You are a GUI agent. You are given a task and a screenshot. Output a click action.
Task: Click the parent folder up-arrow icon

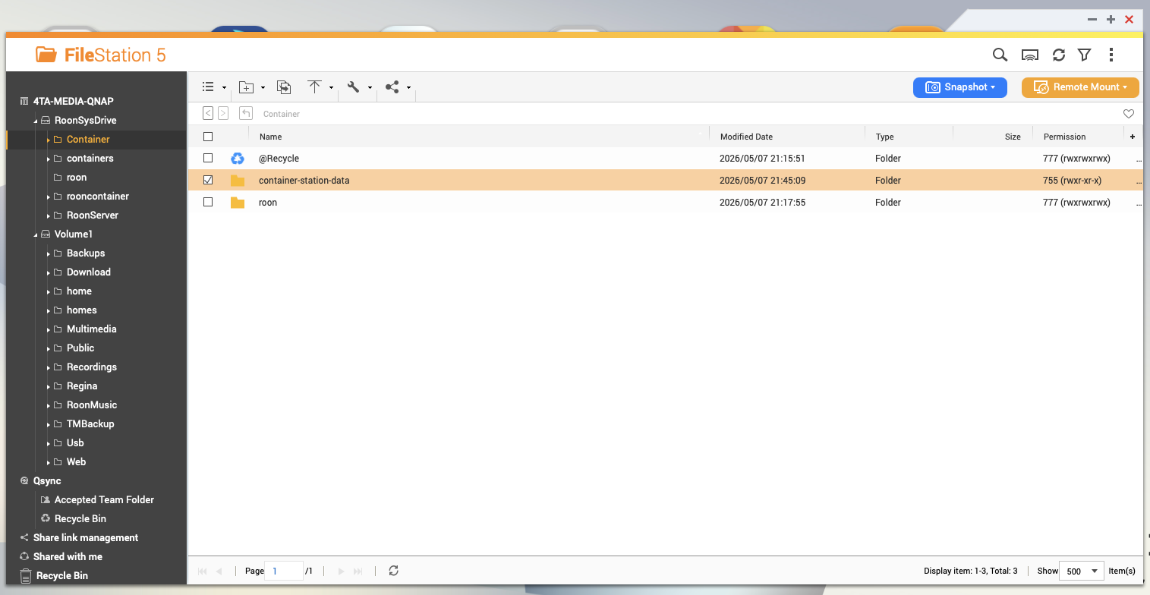point(245,113)
